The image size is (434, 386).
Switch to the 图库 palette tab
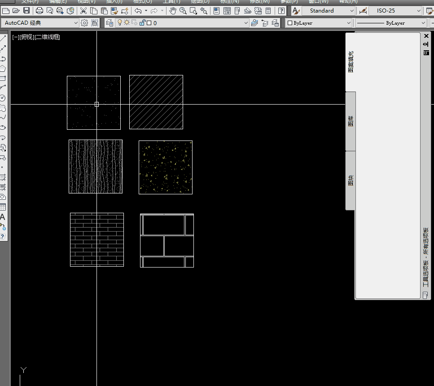coord(351,121)
